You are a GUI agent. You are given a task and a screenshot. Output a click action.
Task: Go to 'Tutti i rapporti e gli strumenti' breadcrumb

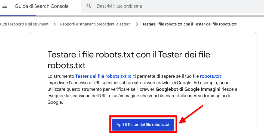pos(24,24)
